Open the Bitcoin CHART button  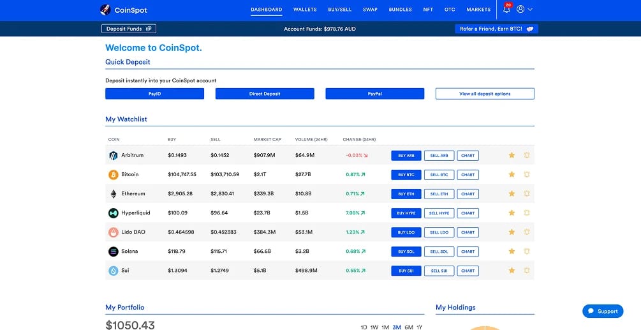point(468,175)
